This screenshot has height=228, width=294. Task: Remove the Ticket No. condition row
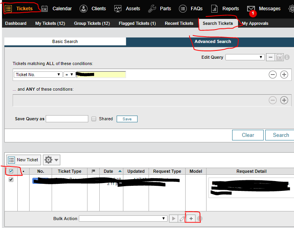pos(273,75)
